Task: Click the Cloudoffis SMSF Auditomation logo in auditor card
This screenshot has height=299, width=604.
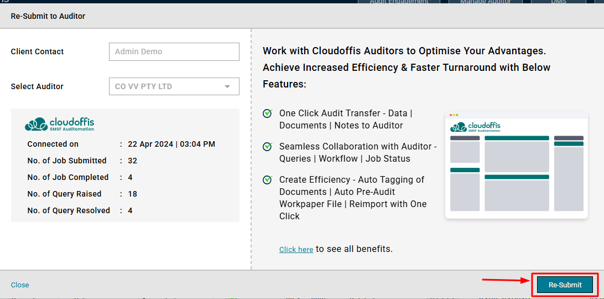Action: (60, 124)
